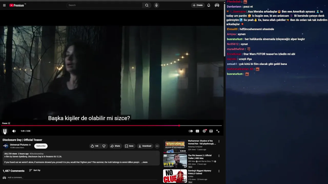Download the video
This screenshot has height=184, width=328.
pos(145,146)
